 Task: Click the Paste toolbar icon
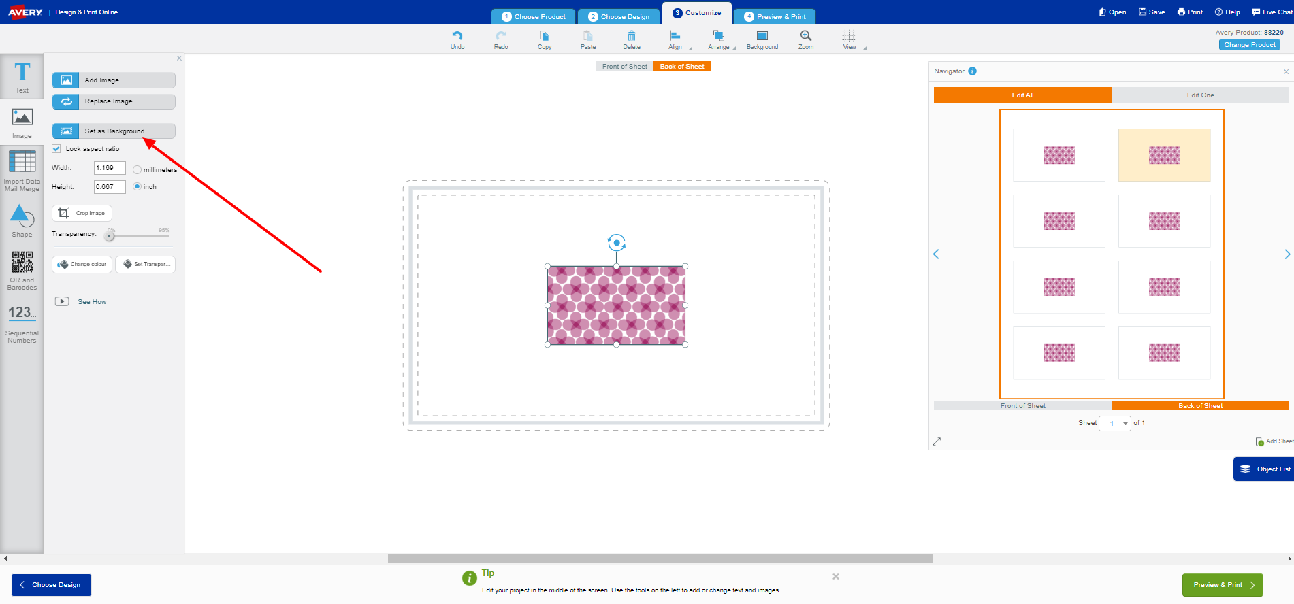click(588, 39)
